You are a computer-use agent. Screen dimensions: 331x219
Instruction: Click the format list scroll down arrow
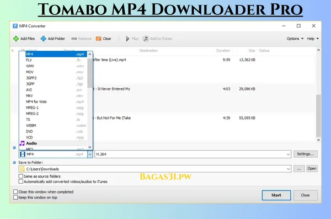click(x=90, y=147)
